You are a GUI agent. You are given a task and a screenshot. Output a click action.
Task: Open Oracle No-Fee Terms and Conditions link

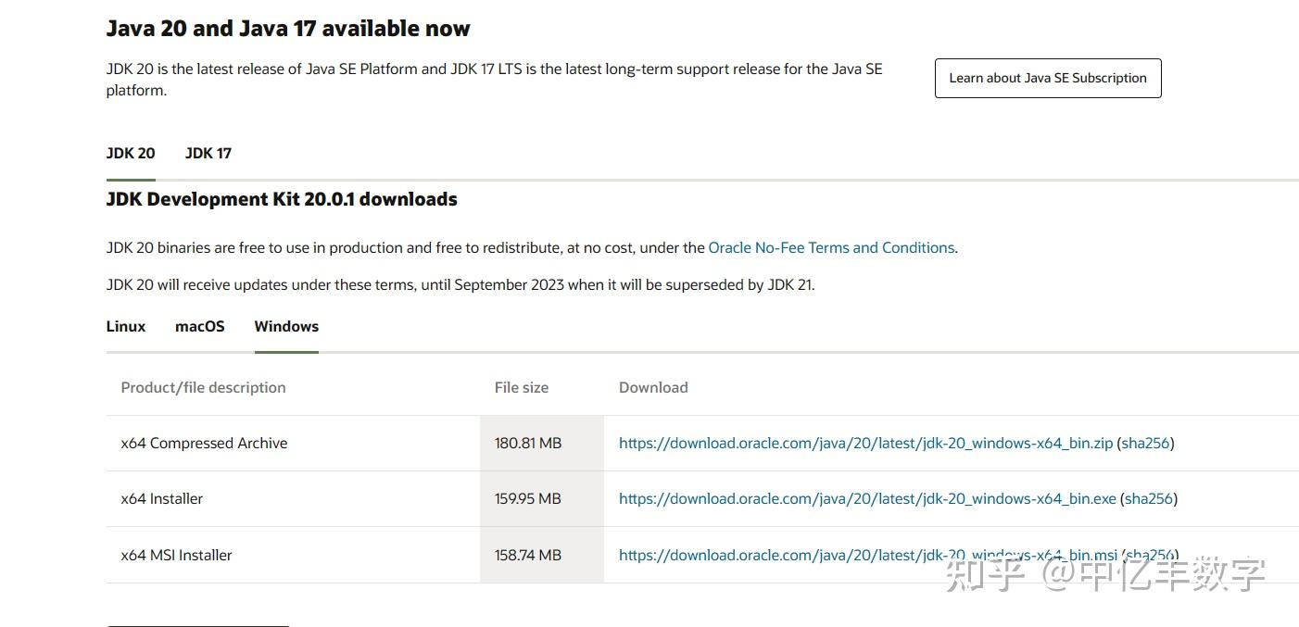tap(831, 248)
